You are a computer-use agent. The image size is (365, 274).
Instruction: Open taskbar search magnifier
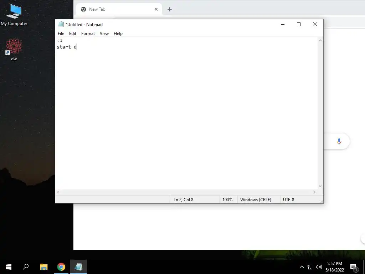coord(26,267)
